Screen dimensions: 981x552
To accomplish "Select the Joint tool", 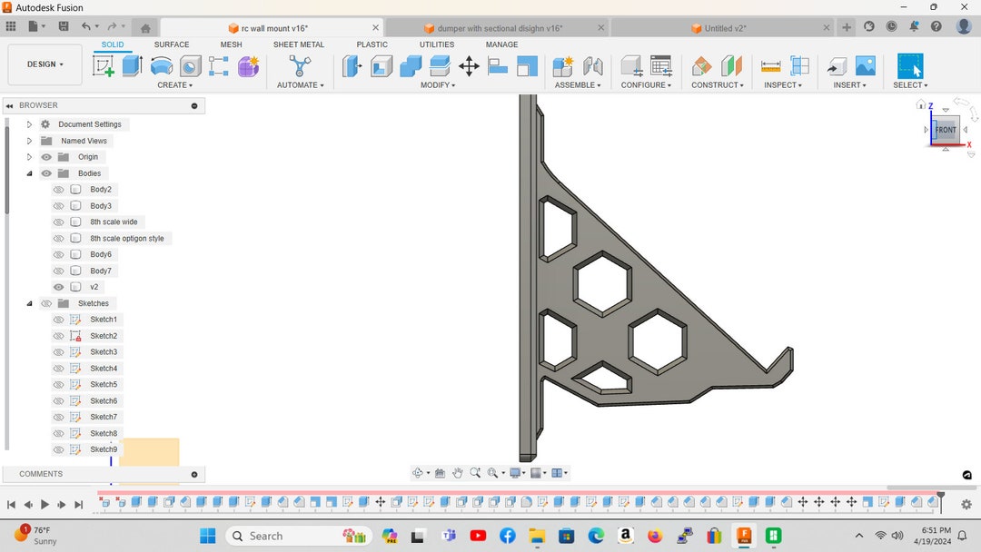I will 592,65.
